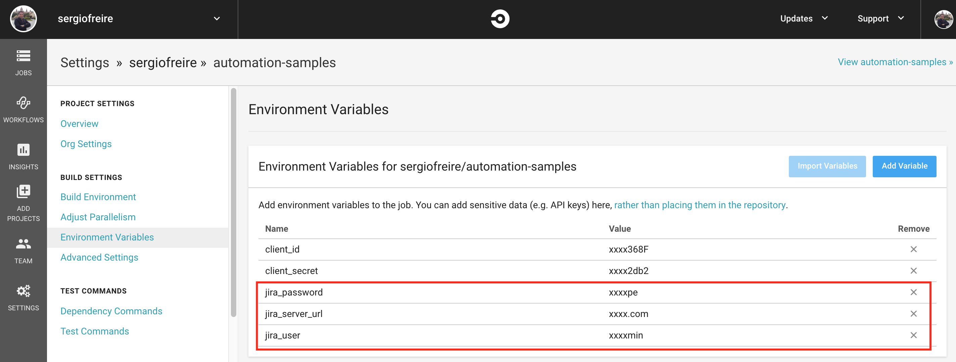Open Org Settings link

[x=86, y=144]
